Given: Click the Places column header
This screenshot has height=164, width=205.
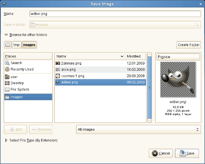Looking at the screenshot, I should click(x=28, y=56).
